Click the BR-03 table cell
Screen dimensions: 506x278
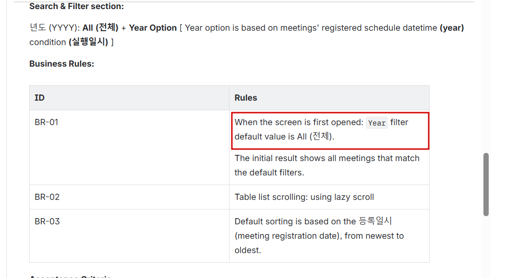pos(47,221)
